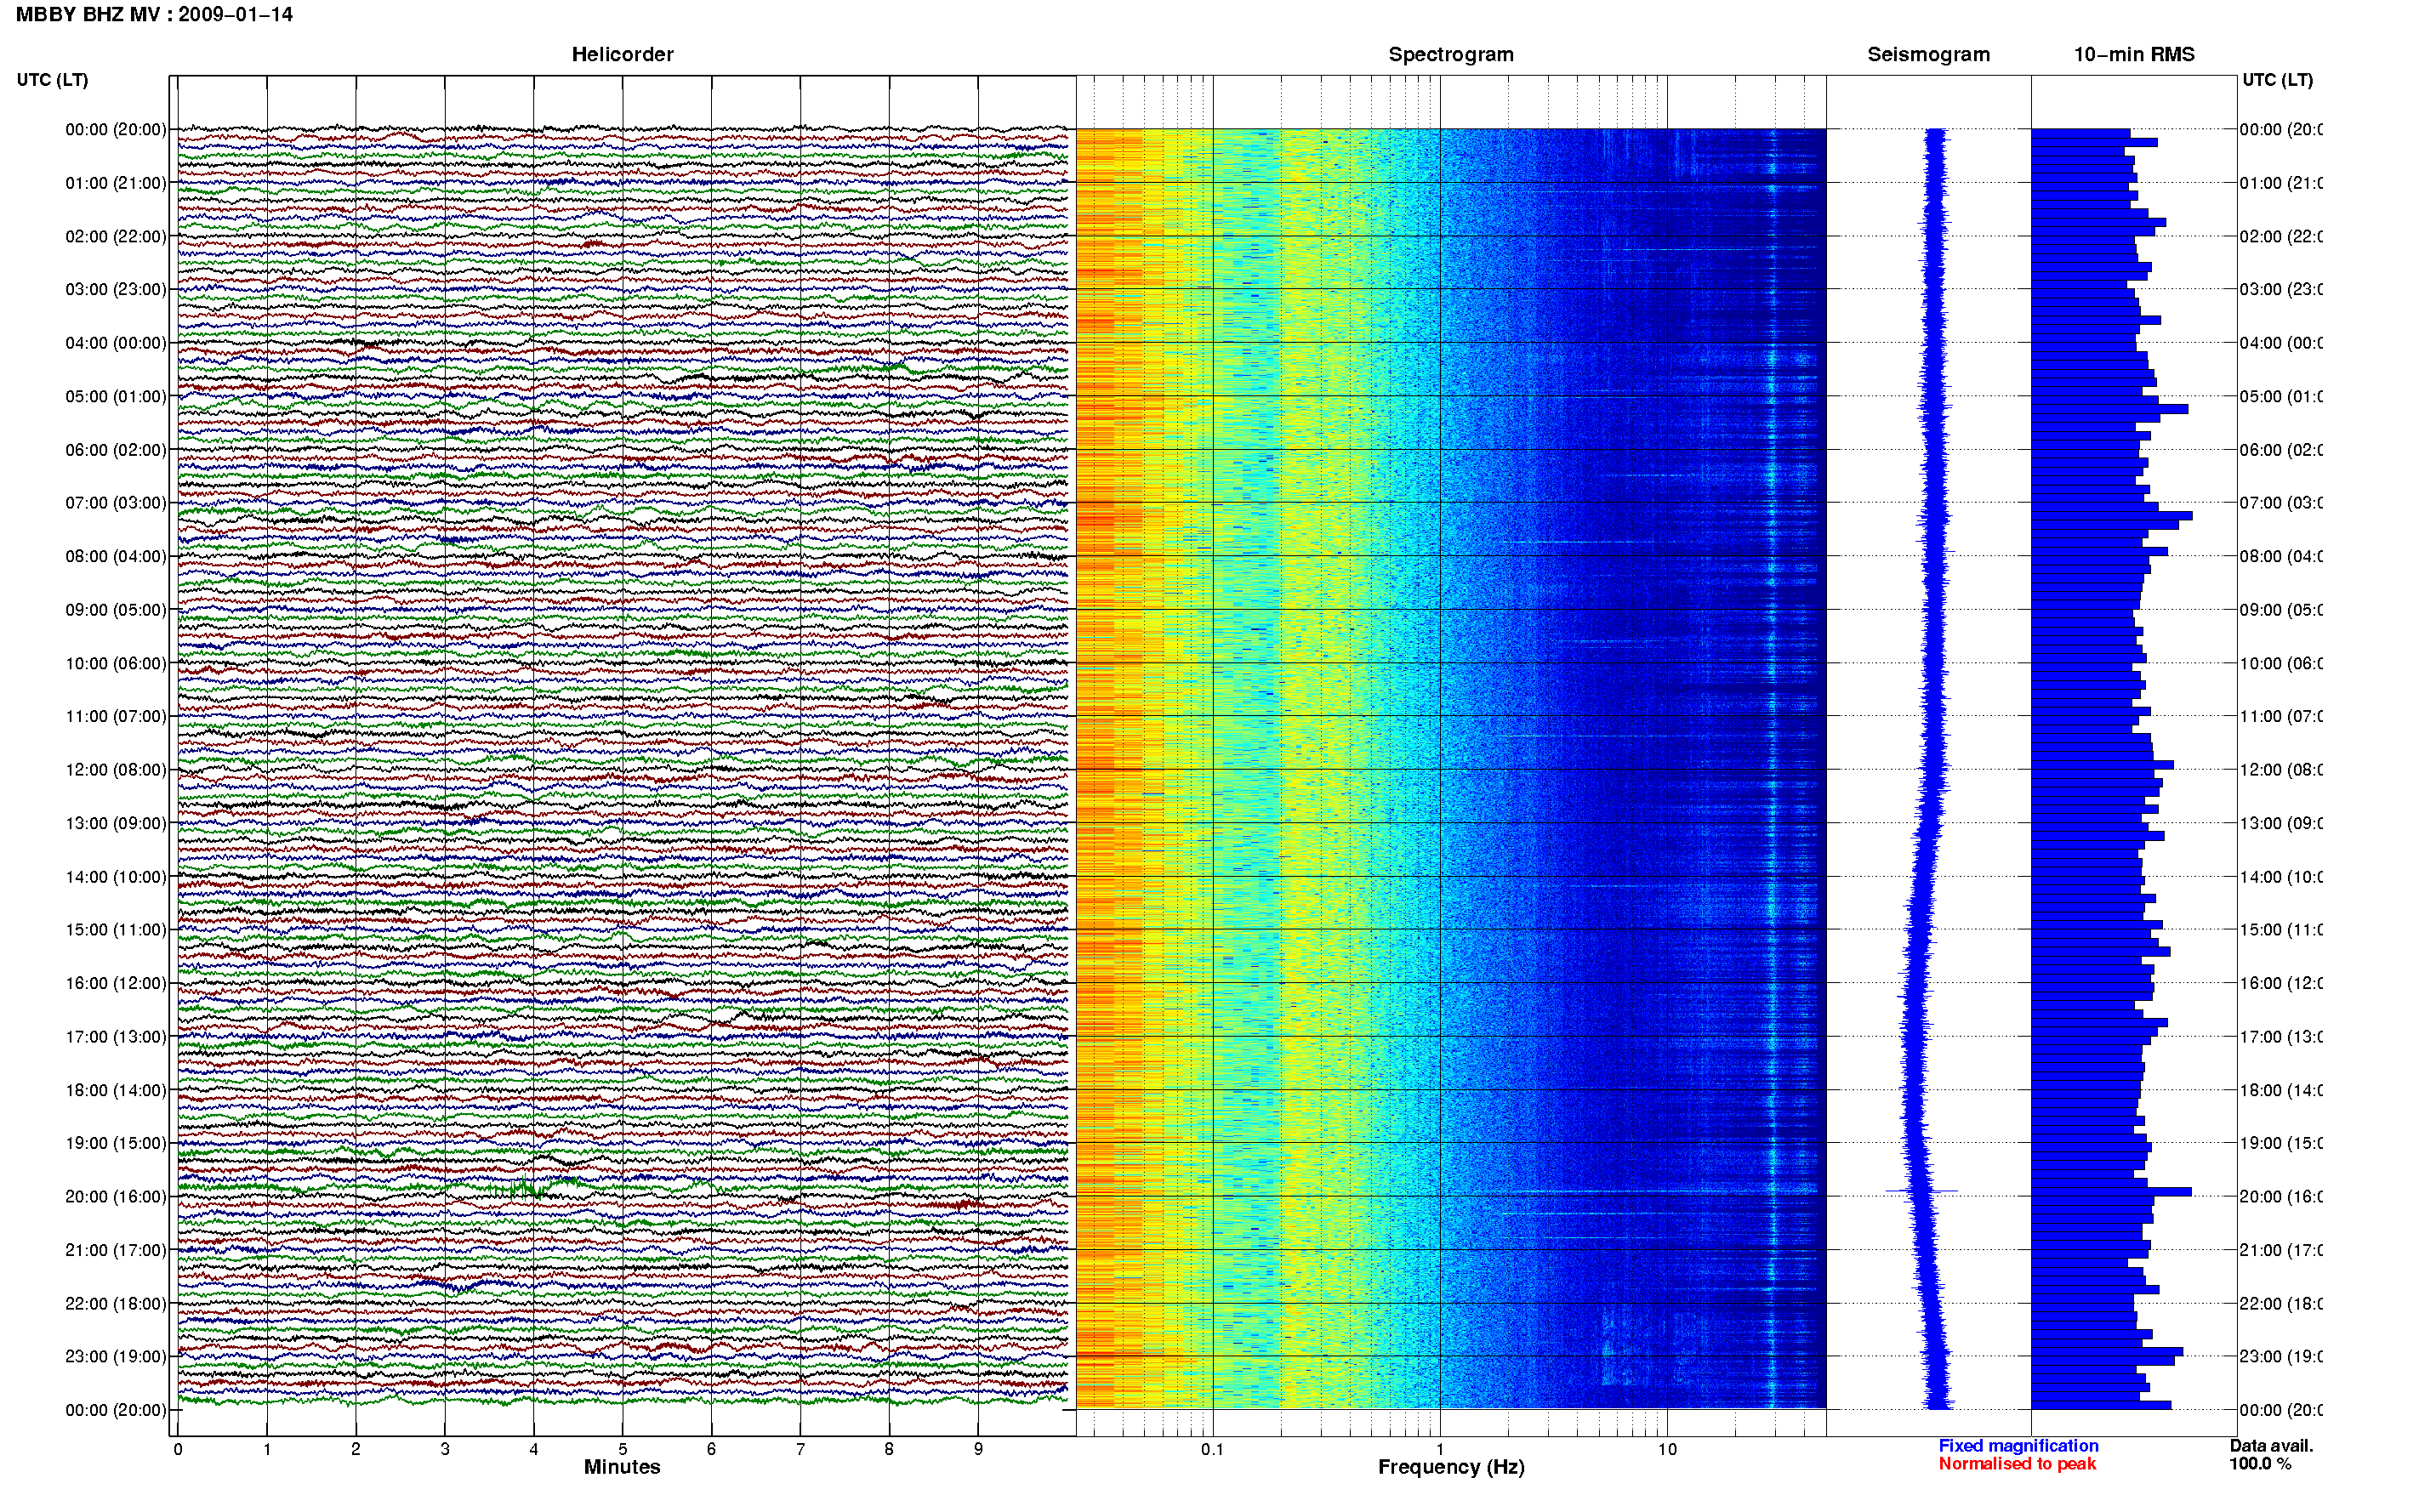This screenshot has width=2419, height=1512.
Task: Click the left time label '10:00 (06:00)'
Action: point(116,663)
